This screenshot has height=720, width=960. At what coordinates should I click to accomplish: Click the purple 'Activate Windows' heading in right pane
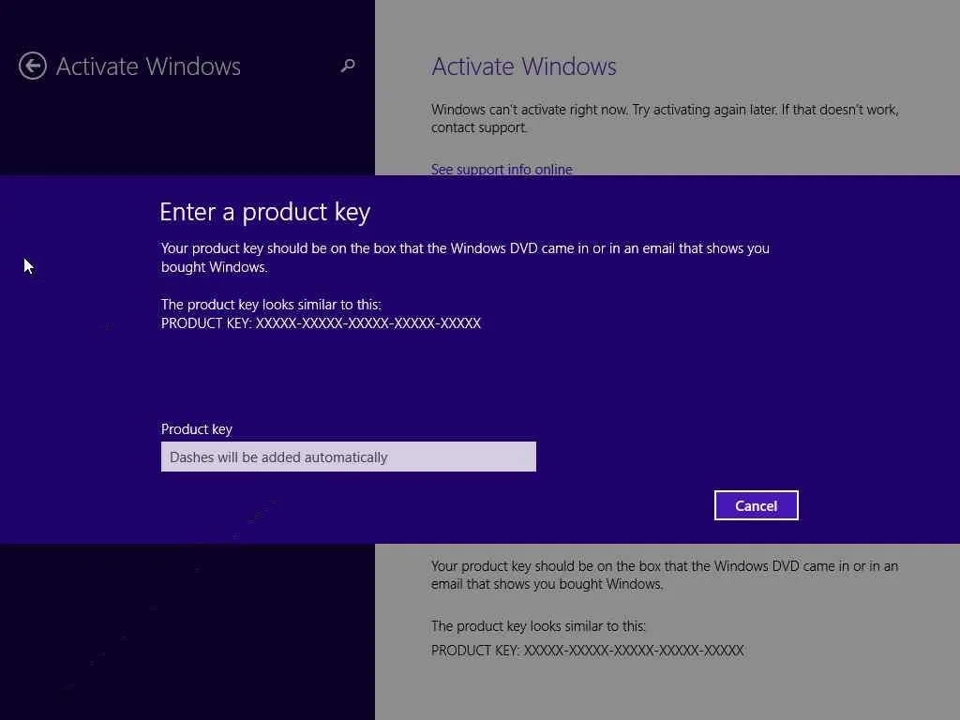click(x=524, y=67)
